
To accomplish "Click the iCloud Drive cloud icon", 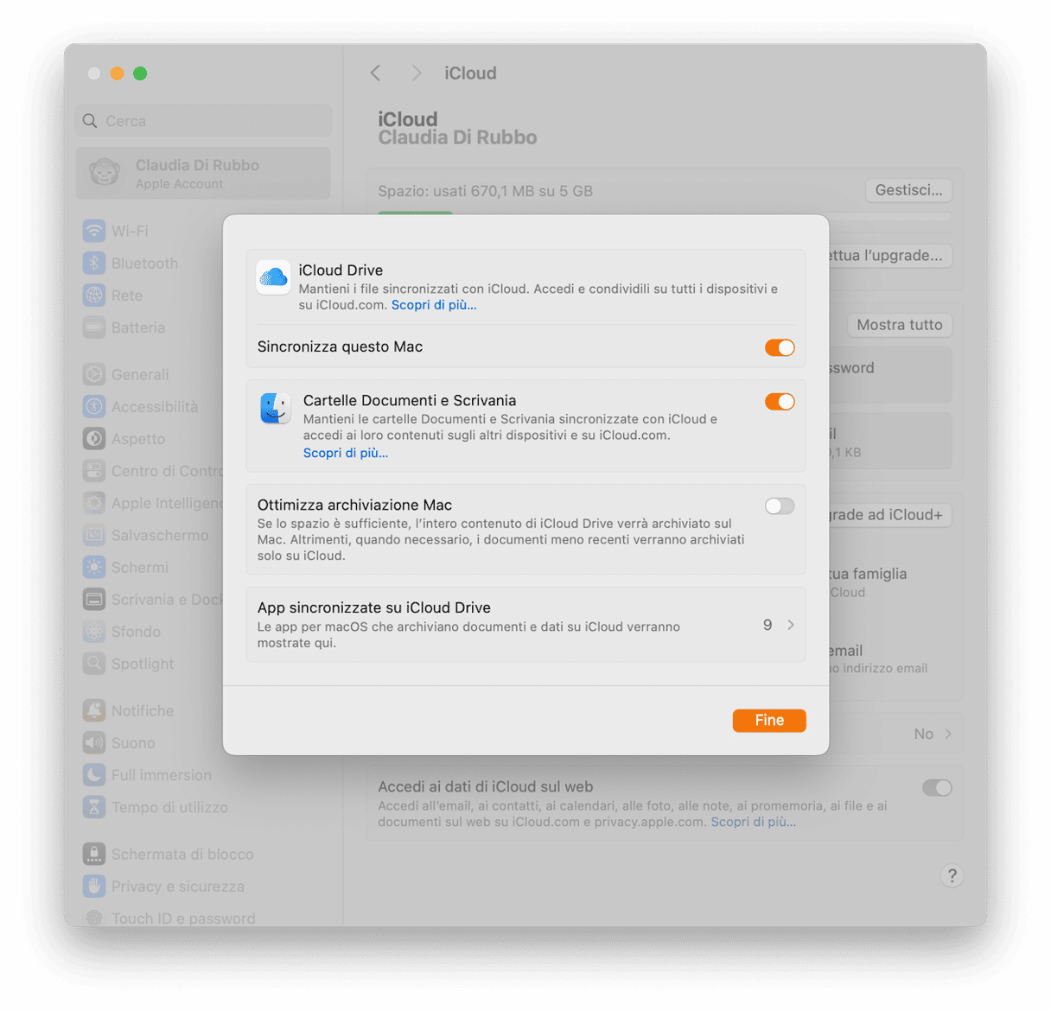I will (x=273, y=277).
